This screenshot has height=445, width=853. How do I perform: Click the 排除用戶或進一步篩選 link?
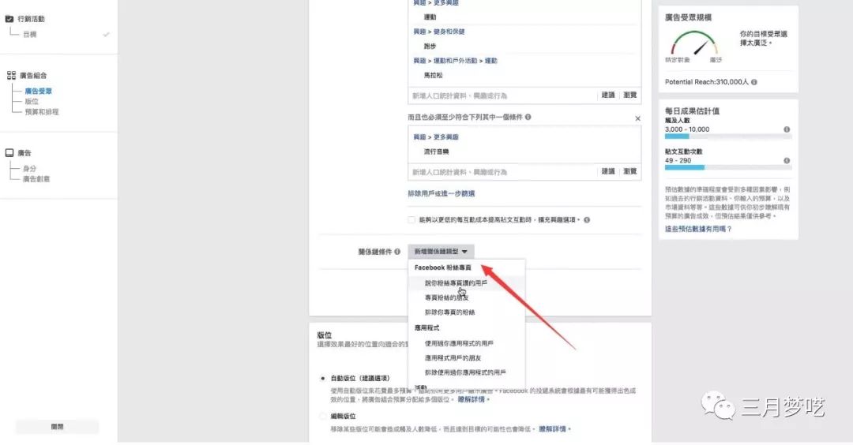442,193
